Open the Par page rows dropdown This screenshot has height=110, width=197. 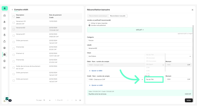click(x=47, y=100)
